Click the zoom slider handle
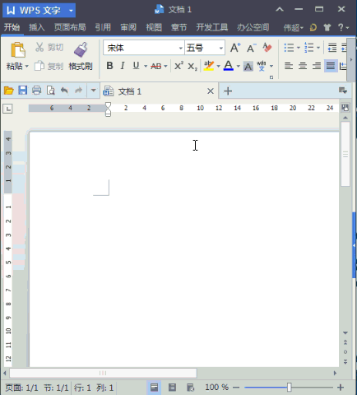This screenshot has height=395, width=357. tap(289, 388)
